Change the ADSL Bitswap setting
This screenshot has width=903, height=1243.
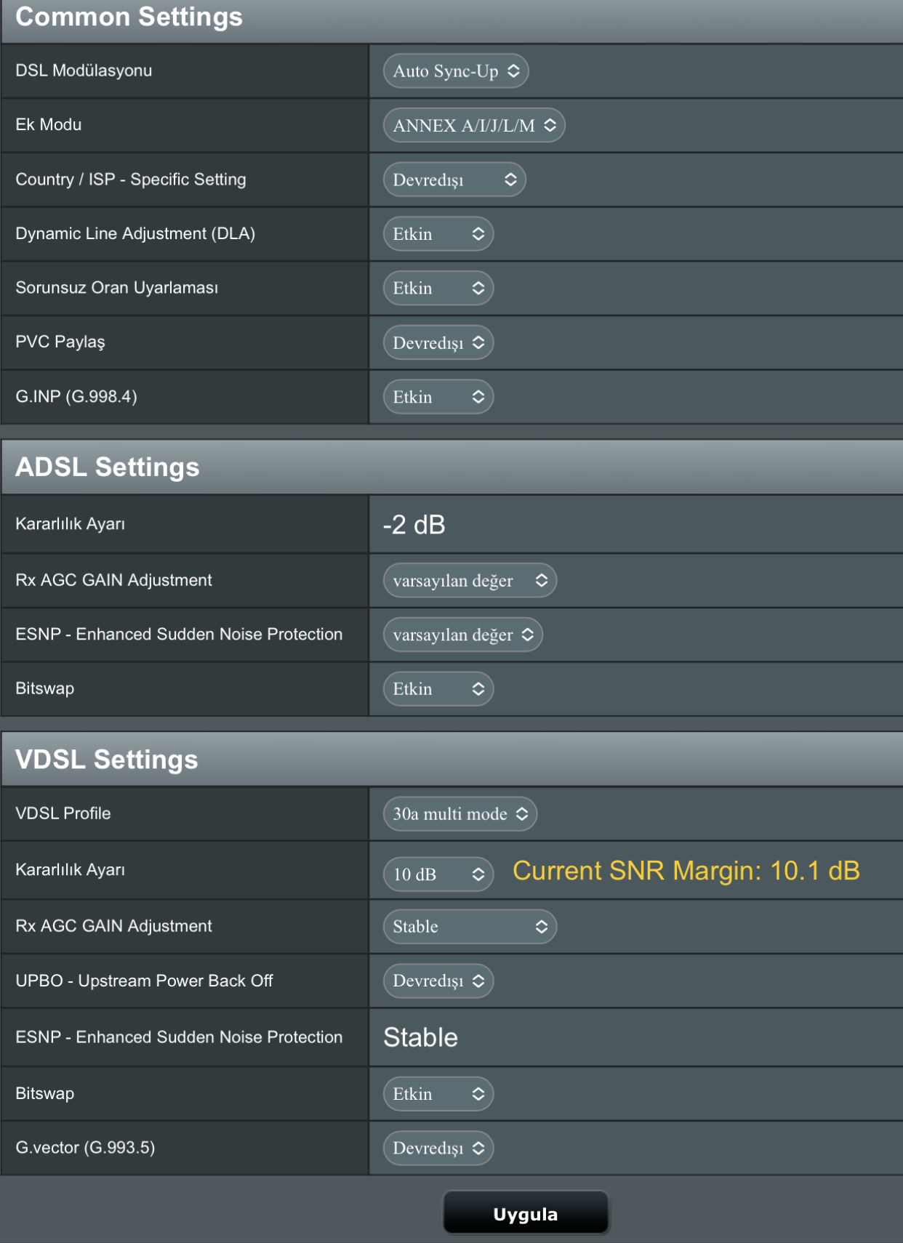pyautogui.click(x=438, y=689)
